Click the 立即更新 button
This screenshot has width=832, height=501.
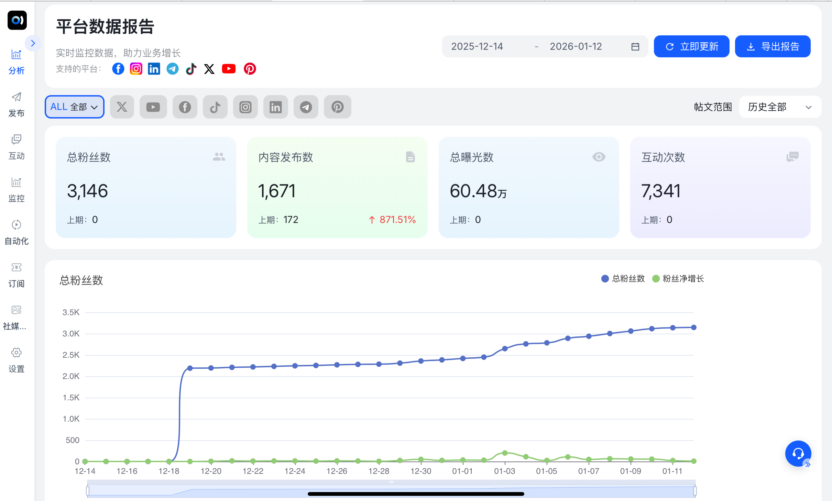tap(691, 46)
